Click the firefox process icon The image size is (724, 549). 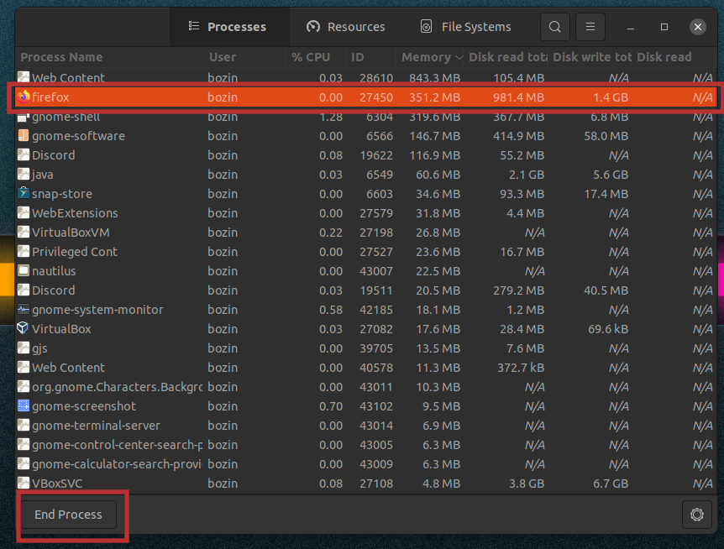(x=24, y=97)
